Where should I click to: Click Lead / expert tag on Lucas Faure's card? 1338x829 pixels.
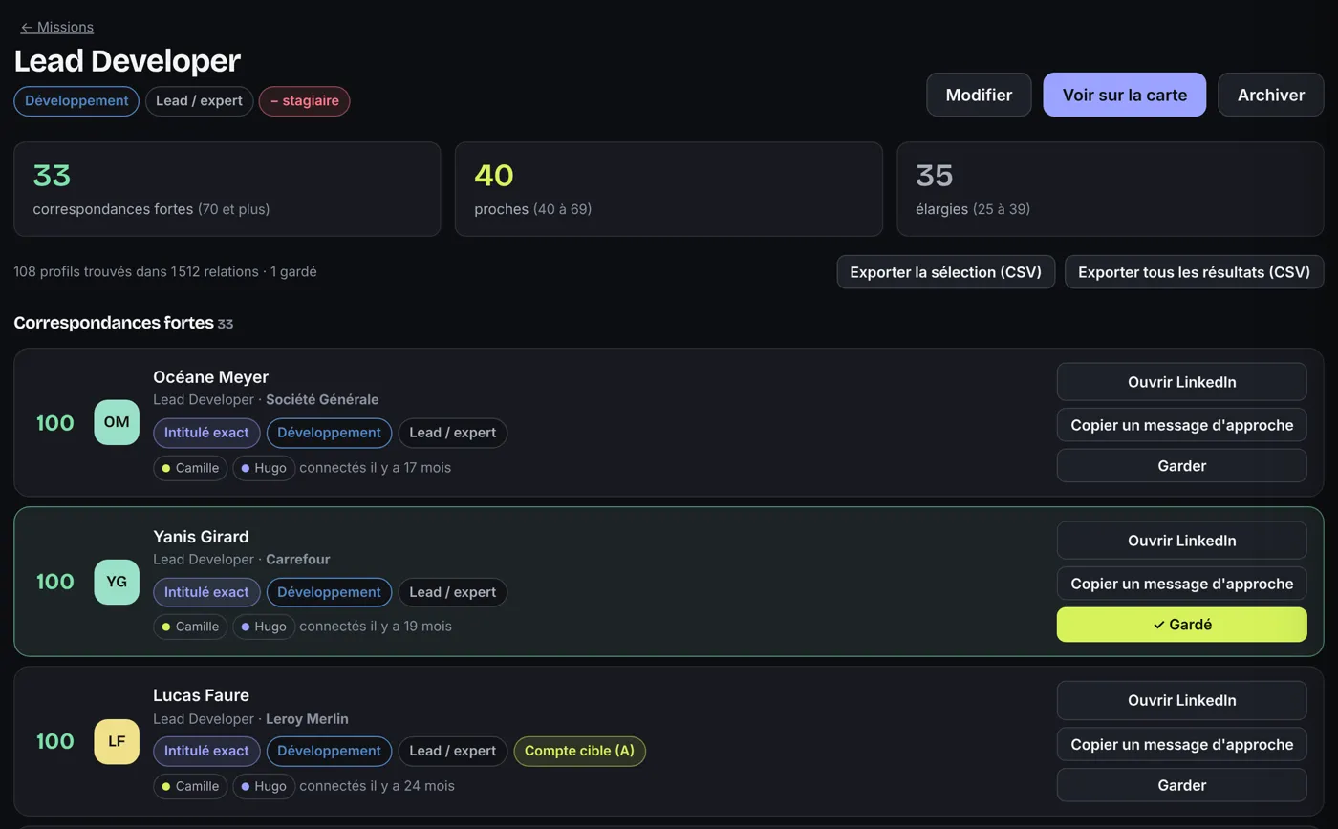(453, 752)
